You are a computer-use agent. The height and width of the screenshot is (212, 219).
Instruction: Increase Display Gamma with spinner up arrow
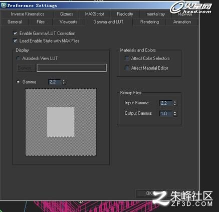point(64,81)
